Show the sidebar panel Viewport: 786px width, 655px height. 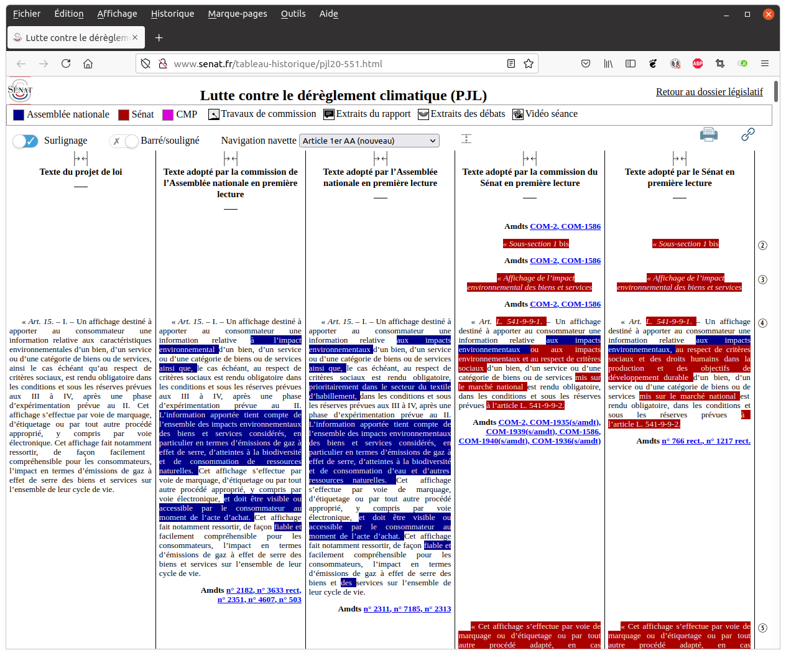631,63
